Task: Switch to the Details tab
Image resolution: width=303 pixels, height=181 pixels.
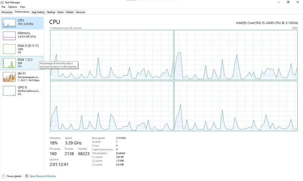Action: [70, 12]
